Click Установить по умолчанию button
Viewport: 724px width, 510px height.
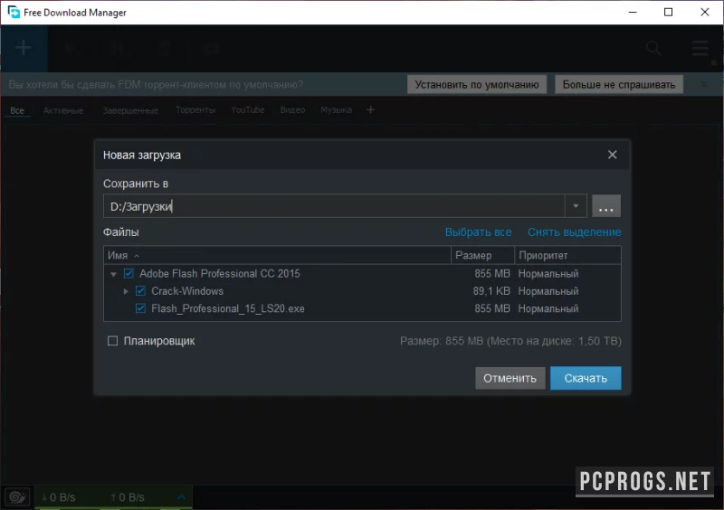click(x=477, y=84)
